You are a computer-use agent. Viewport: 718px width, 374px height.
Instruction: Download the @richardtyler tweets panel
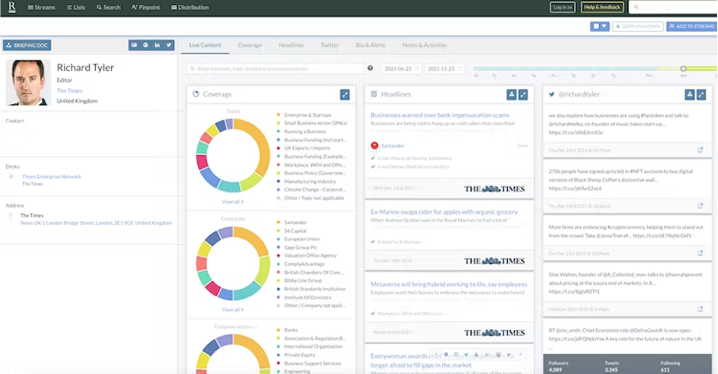(689, 95)
